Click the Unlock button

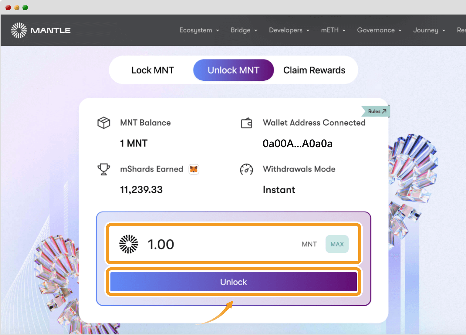(x=234, y=282)
